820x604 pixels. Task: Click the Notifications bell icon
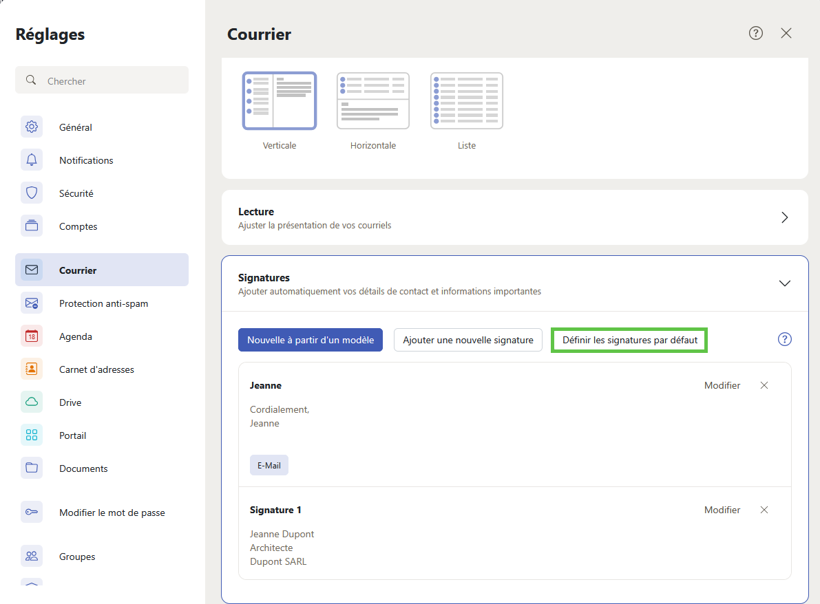pyautogui.click(x=32, y=160)
